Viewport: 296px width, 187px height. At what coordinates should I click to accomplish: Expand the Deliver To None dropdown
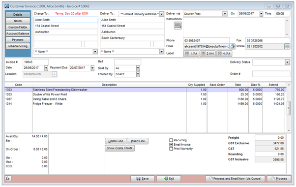tap(161, 52)
